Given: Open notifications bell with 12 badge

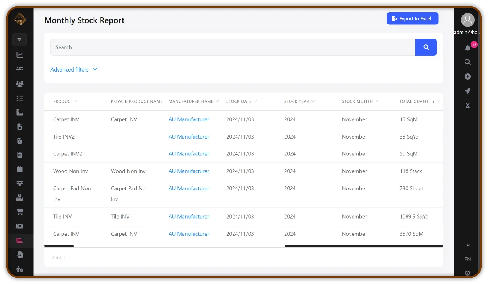Looking at the screenshot, I should click(468, 48).
